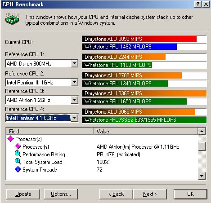Click the Update button
Screen dimensions: 211x203
[x=23, y=194]
